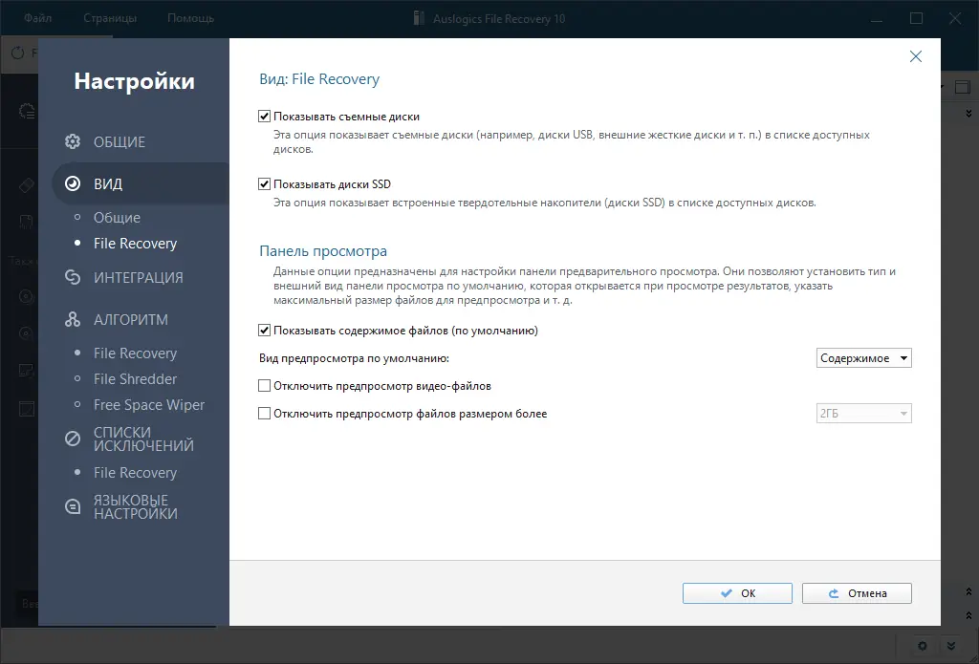Click the ВИД section icon
The width and height of the screenshot is (979, 664).
point(73,183)
